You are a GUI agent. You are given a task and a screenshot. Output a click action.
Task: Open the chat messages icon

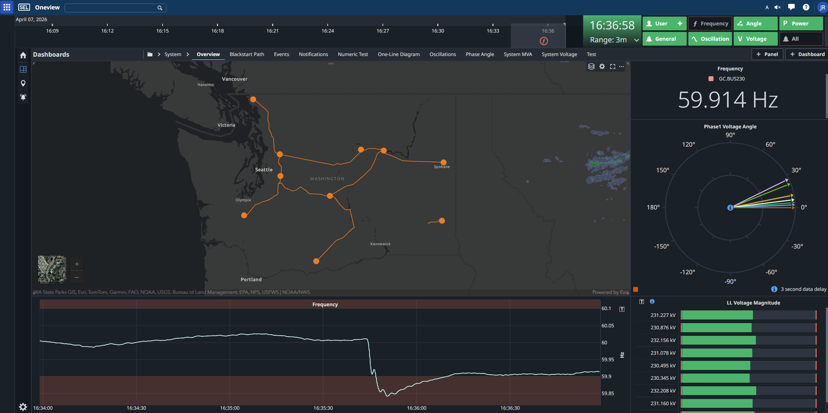click(x=791, y=7)
